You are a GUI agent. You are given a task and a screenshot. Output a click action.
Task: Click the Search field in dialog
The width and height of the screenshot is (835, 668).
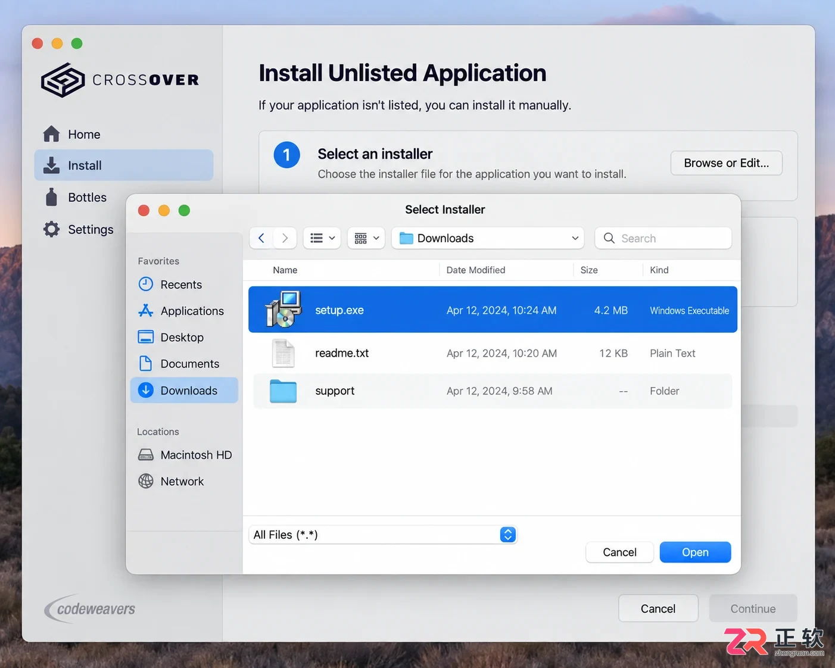663,238
